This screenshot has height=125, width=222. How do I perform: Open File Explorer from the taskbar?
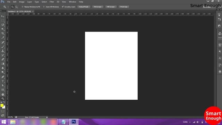tap(13, 122)
